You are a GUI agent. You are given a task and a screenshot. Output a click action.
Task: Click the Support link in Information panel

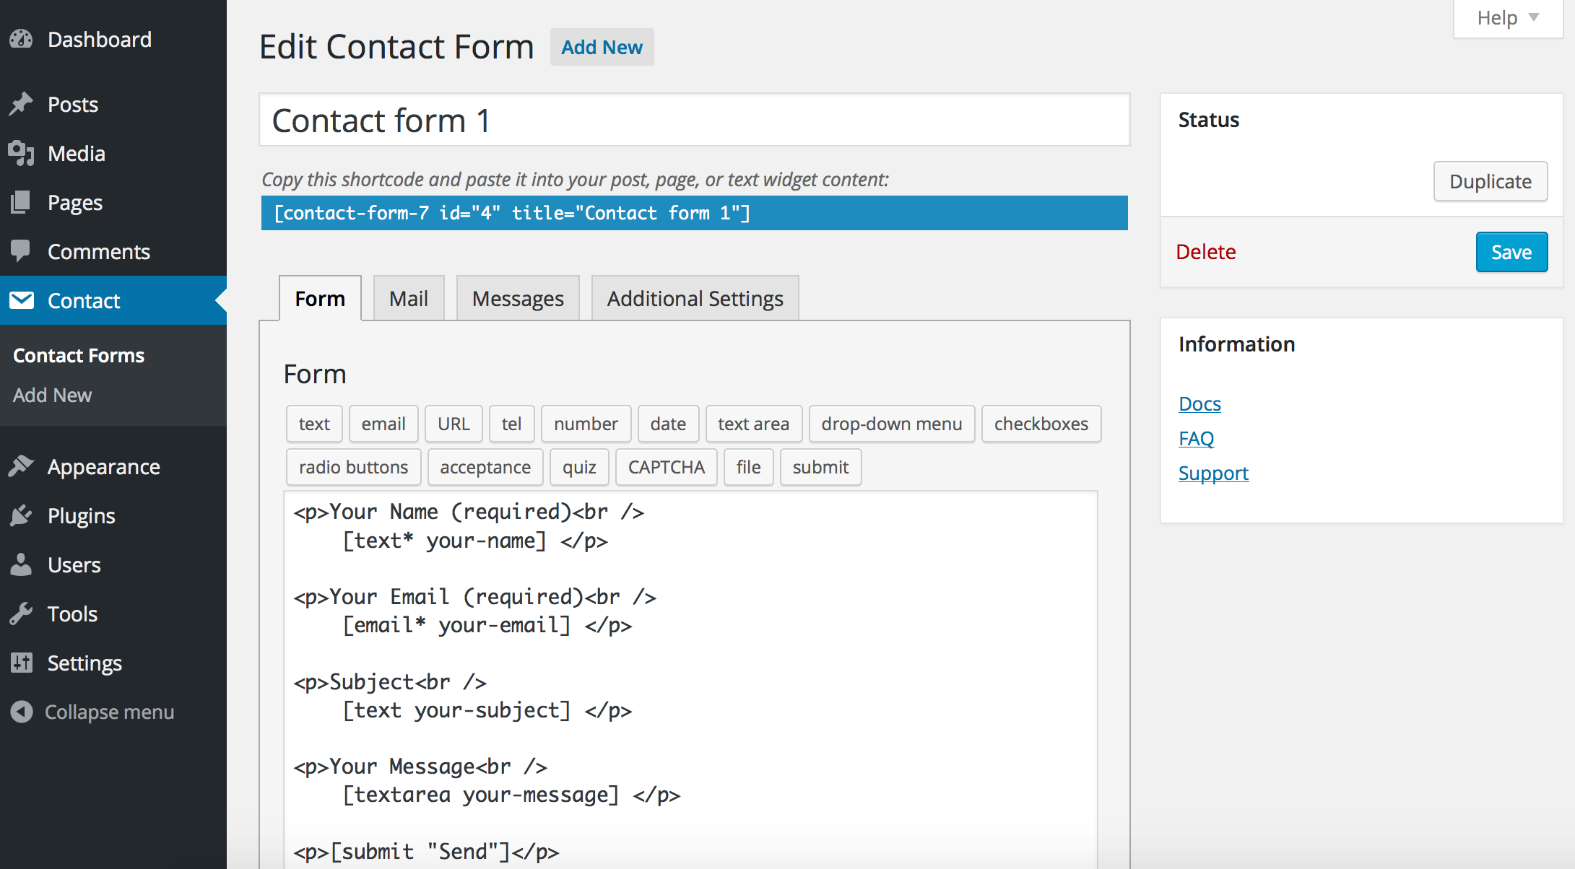coord(1213,473)
